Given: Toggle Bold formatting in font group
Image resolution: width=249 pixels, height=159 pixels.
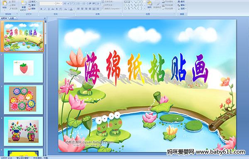Looking at the screenshot, I should [x=41, y=9].
